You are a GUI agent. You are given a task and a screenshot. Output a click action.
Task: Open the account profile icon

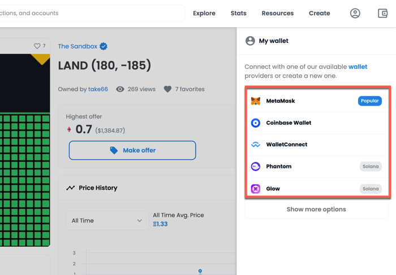click(355, 13)
